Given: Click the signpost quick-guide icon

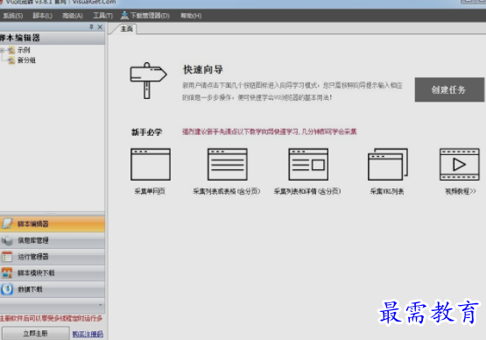Looking at the screenshot, I should [x=148, y=81].
